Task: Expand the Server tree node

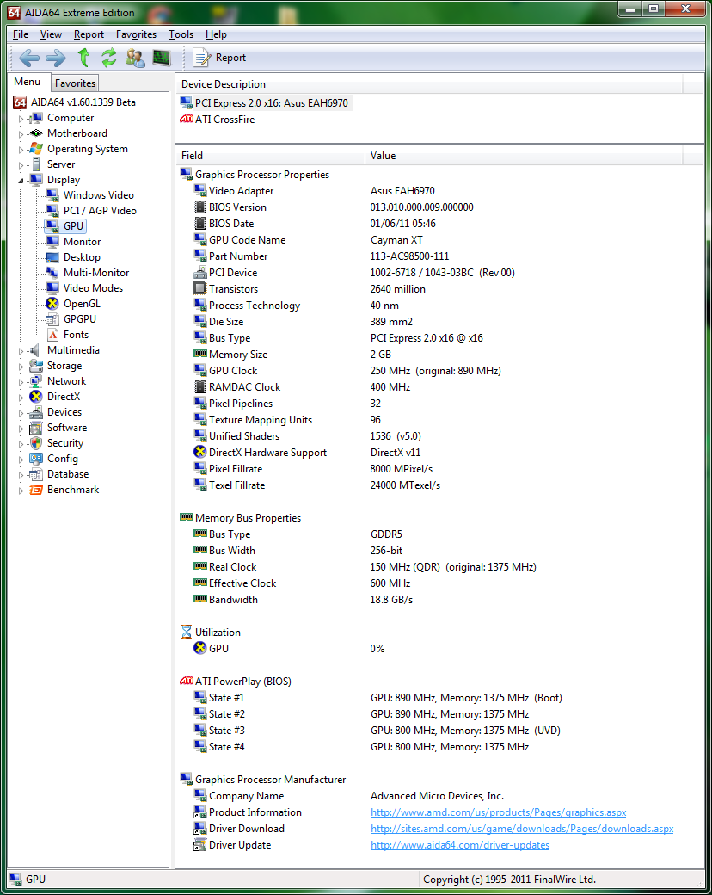Action: click(21, 165)
